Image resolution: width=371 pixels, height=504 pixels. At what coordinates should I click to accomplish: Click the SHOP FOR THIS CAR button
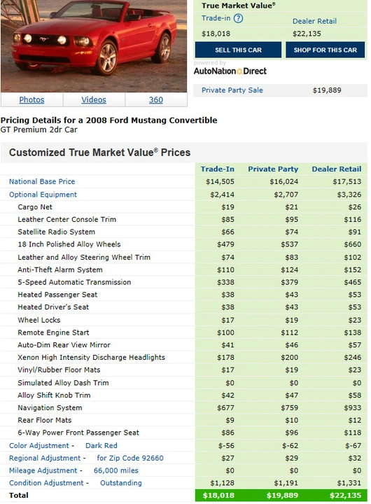(x=325, y=50)
